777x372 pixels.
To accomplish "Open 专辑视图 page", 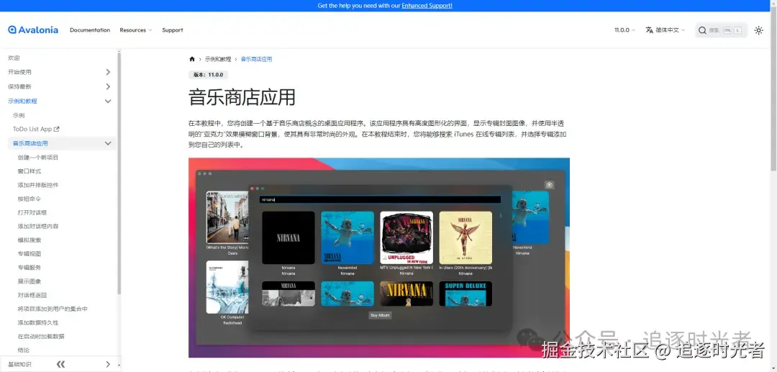I will tap(29, 253).
